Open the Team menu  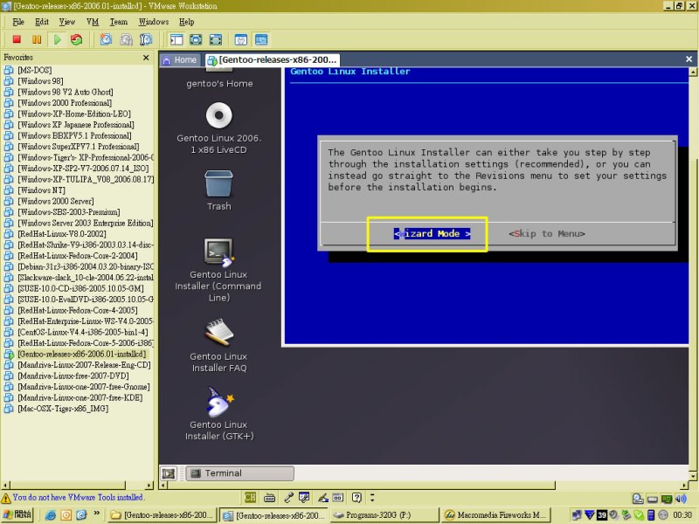pos(119,22)
